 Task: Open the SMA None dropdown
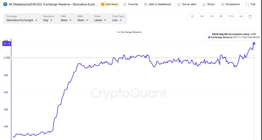click(x=66, y=20)
